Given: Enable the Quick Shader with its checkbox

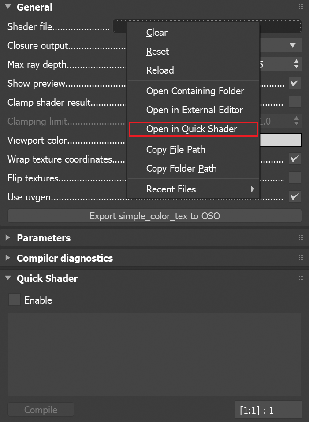Looking at the screenshot, I should point(15,300).
